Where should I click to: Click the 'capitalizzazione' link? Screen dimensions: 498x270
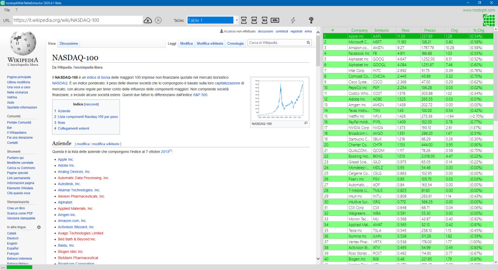tap(228, 83)
